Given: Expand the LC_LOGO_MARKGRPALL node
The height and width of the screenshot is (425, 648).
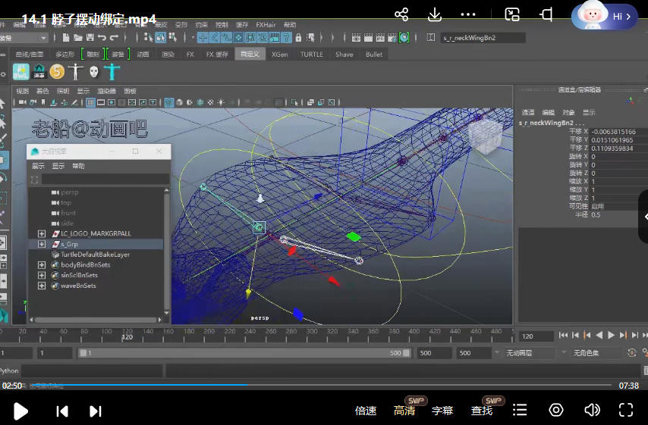Looking at the screenshot, I should click(42, 234).
